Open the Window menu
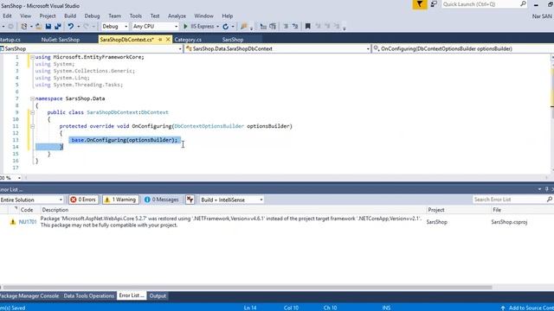Viewport: 554px width, 311px height. point(203,16)
